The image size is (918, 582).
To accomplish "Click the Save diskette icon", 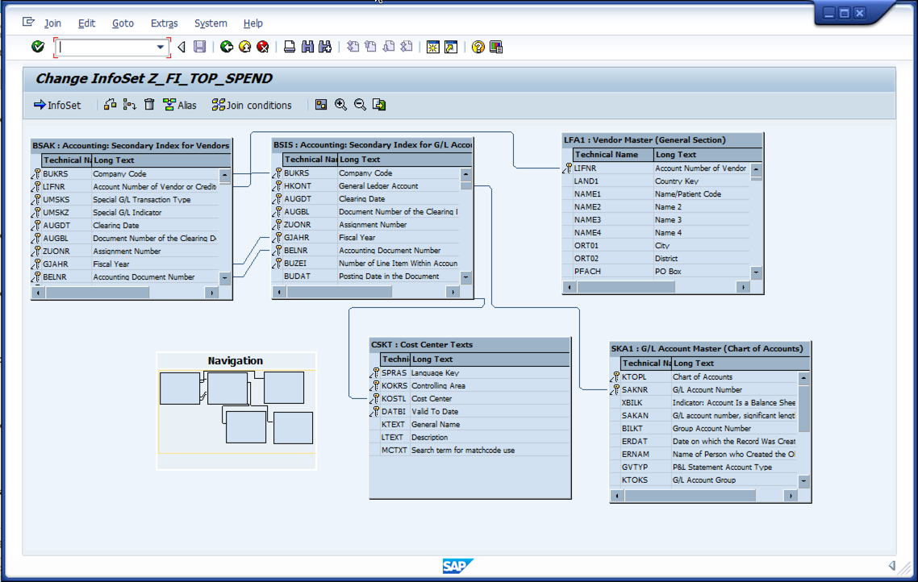I will (199, 47).
